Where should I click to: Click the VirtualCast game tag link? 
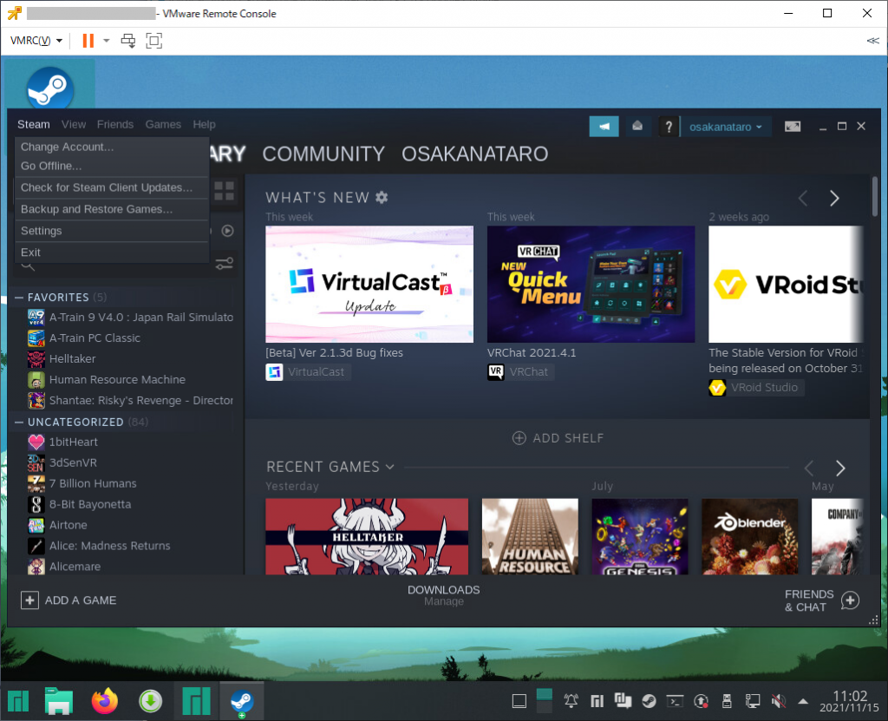308,372
